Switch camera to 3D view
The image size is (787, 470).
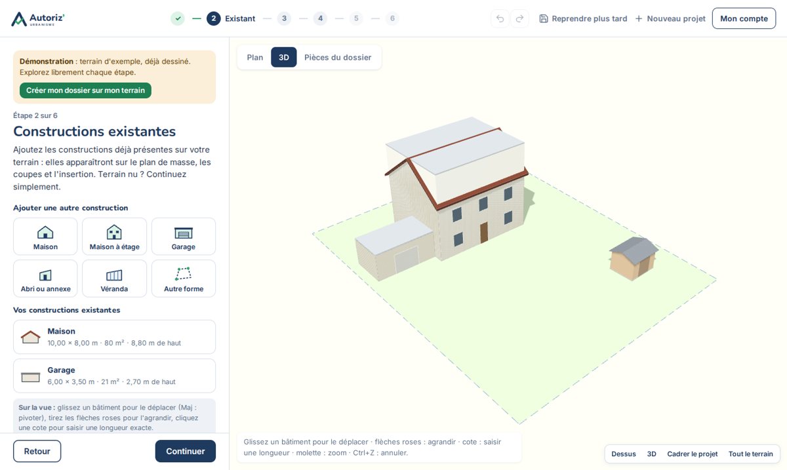[652, 454]
